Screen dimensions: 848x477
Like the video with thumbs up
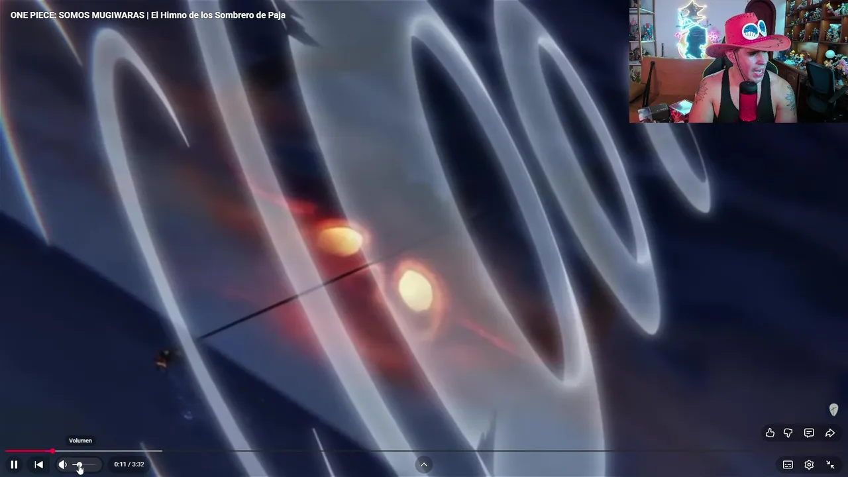click(x=770, y=433)
